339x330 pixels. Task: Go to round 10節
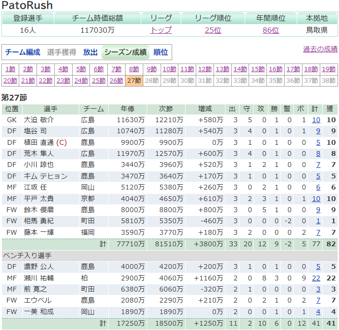169,69
